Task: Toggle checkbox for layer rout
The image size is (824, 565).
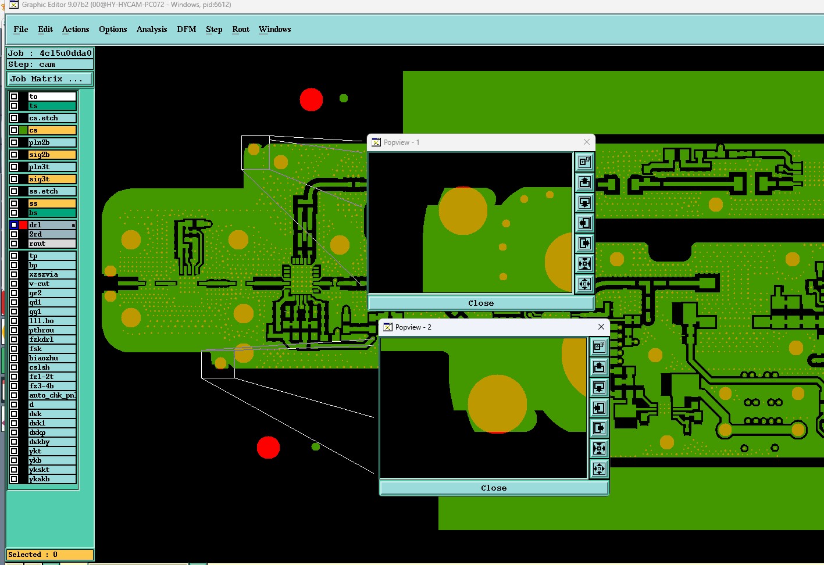Action: 14,244
